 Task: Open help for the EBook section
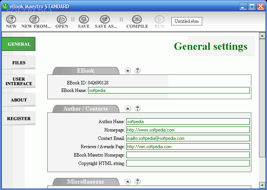pyautogui.click(x=137, y=70)
